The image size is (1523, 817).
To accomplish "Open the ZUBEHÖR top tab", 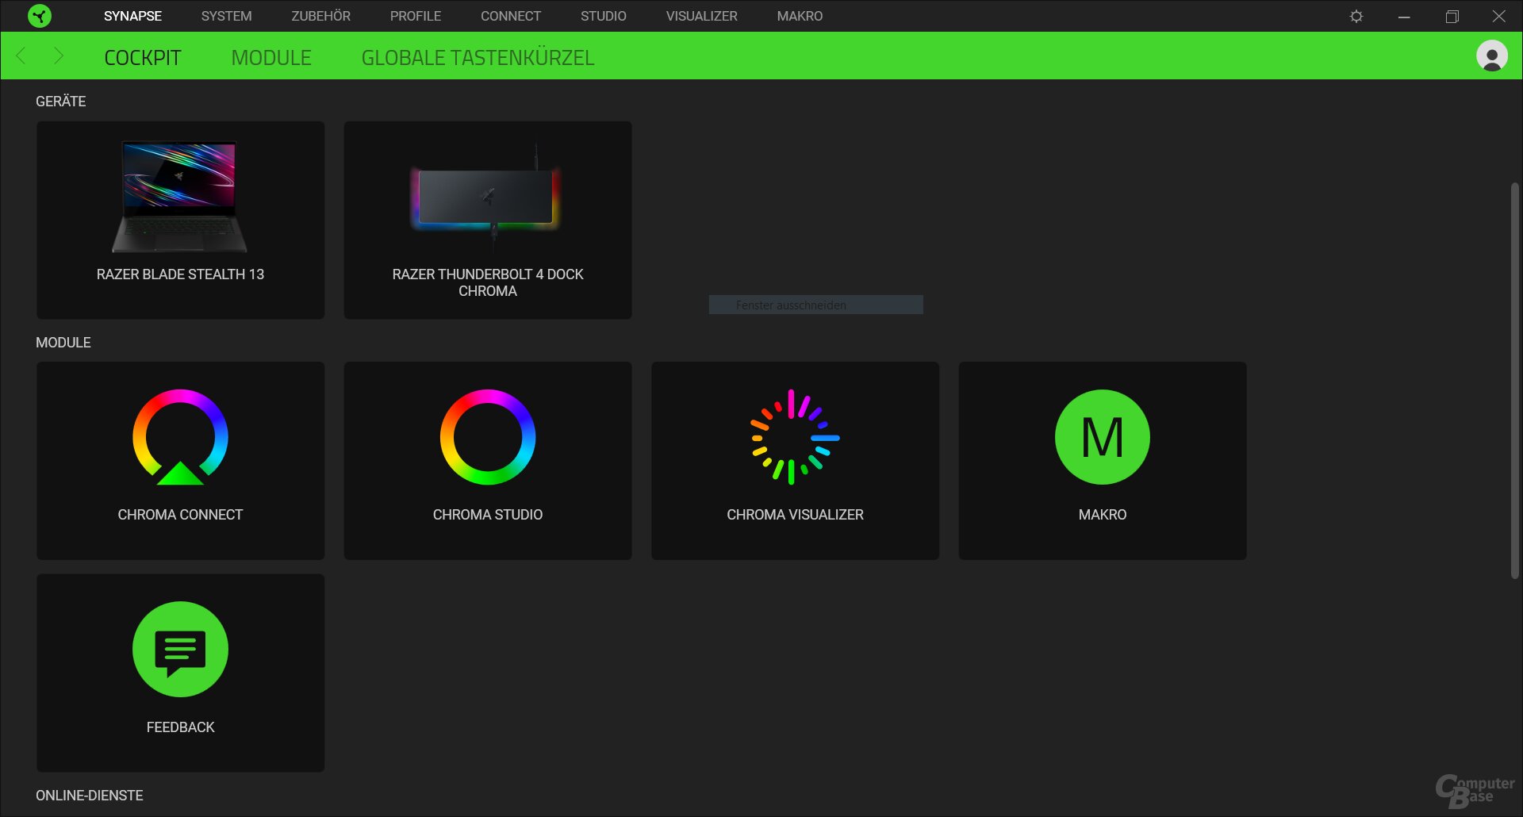I will (320, 16).
